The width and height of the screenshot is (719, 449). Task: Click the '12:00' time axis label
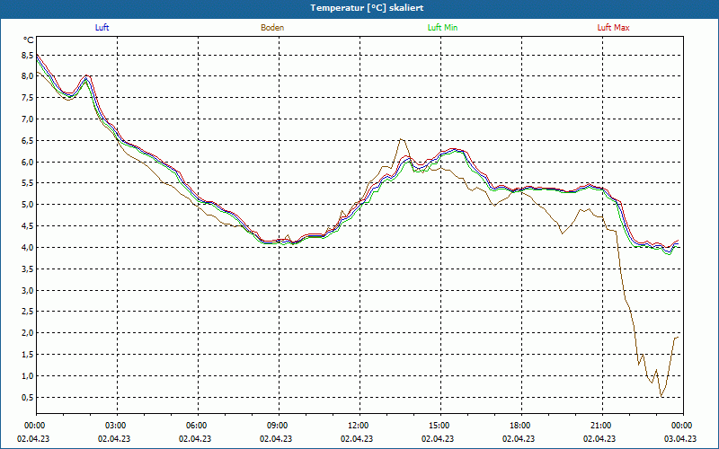click(359, 426)
